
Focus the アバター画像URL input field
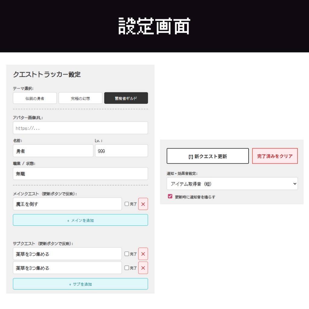(80, 128)
